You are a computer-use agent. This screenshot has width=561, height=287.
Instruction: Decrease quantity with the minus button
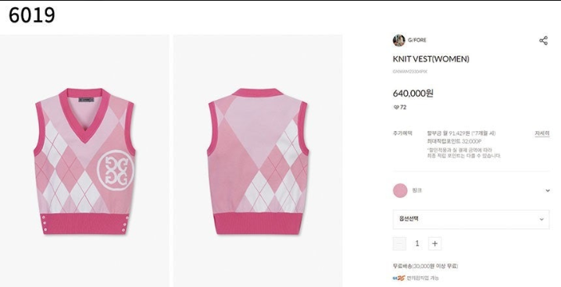(x=399, y=243)
